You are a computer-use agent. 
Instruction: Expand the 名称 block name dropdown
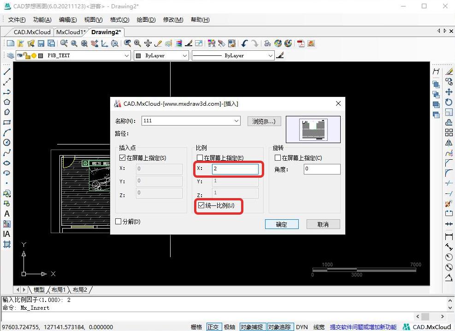[236, 121]
